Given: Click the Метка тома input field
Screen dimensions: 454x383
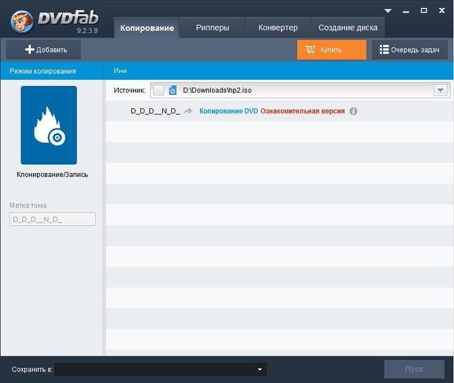Looking at the screenshot, I should pos(53,219).
